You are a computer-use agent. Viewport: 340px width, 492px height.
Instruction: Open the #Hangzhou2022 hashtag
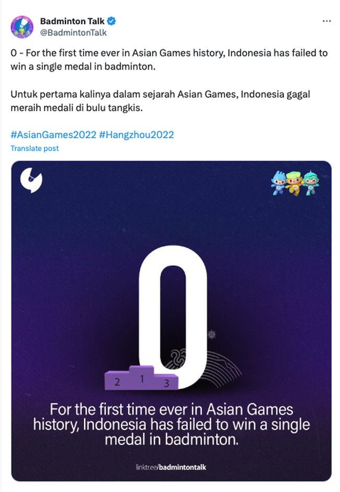(137, 135)
